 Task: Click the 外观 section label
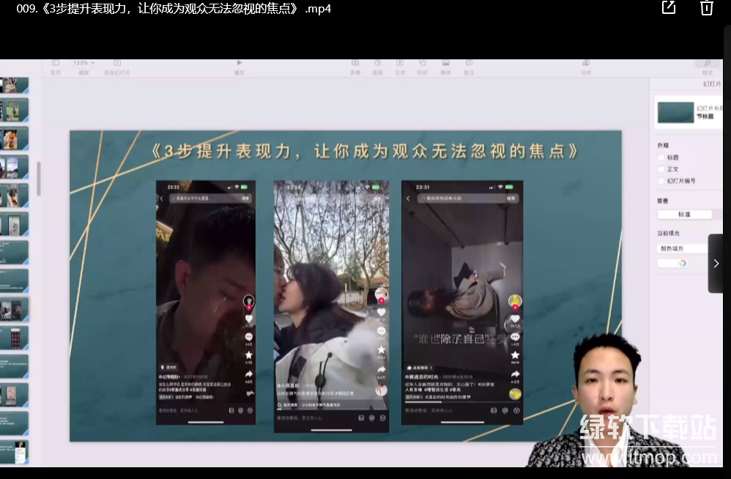pos(663,145)
